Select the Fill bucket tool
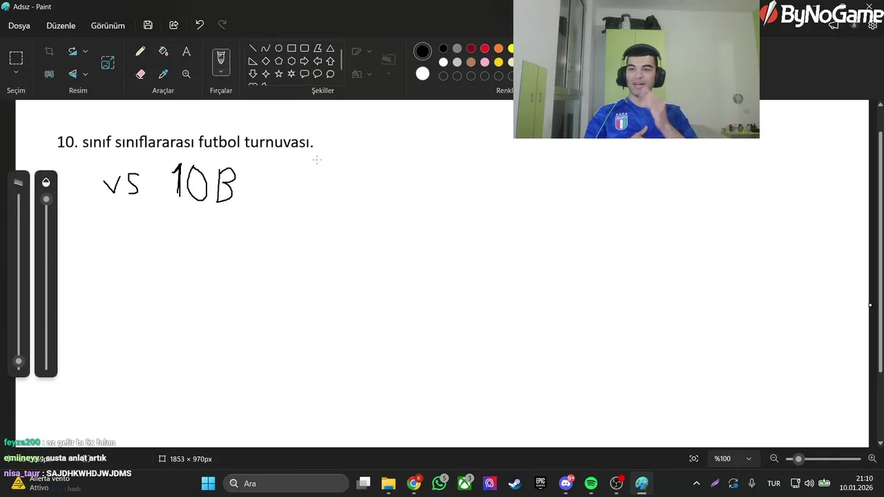The image size is (884, 497). point(163,51)
